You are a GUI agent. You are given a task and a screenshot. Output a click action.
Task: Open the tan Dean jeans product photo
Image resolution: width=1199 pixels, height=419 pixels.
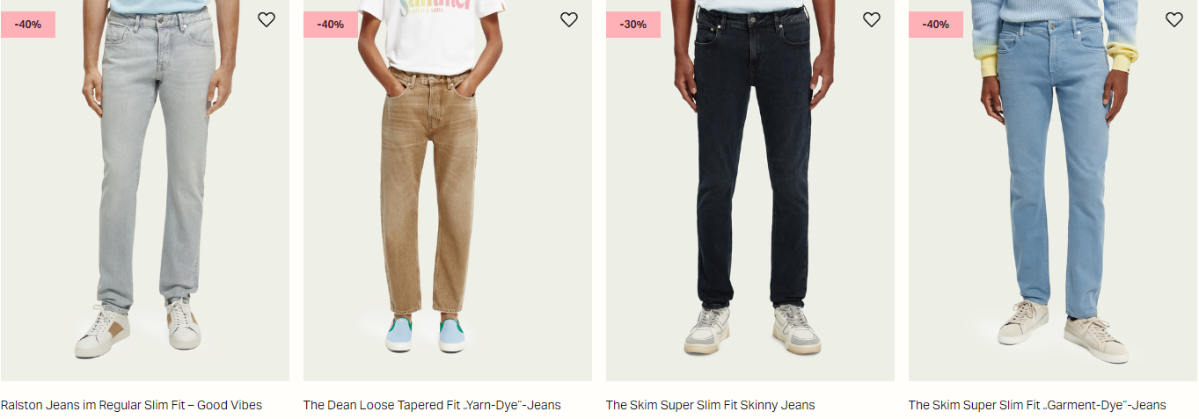point(447,190)
